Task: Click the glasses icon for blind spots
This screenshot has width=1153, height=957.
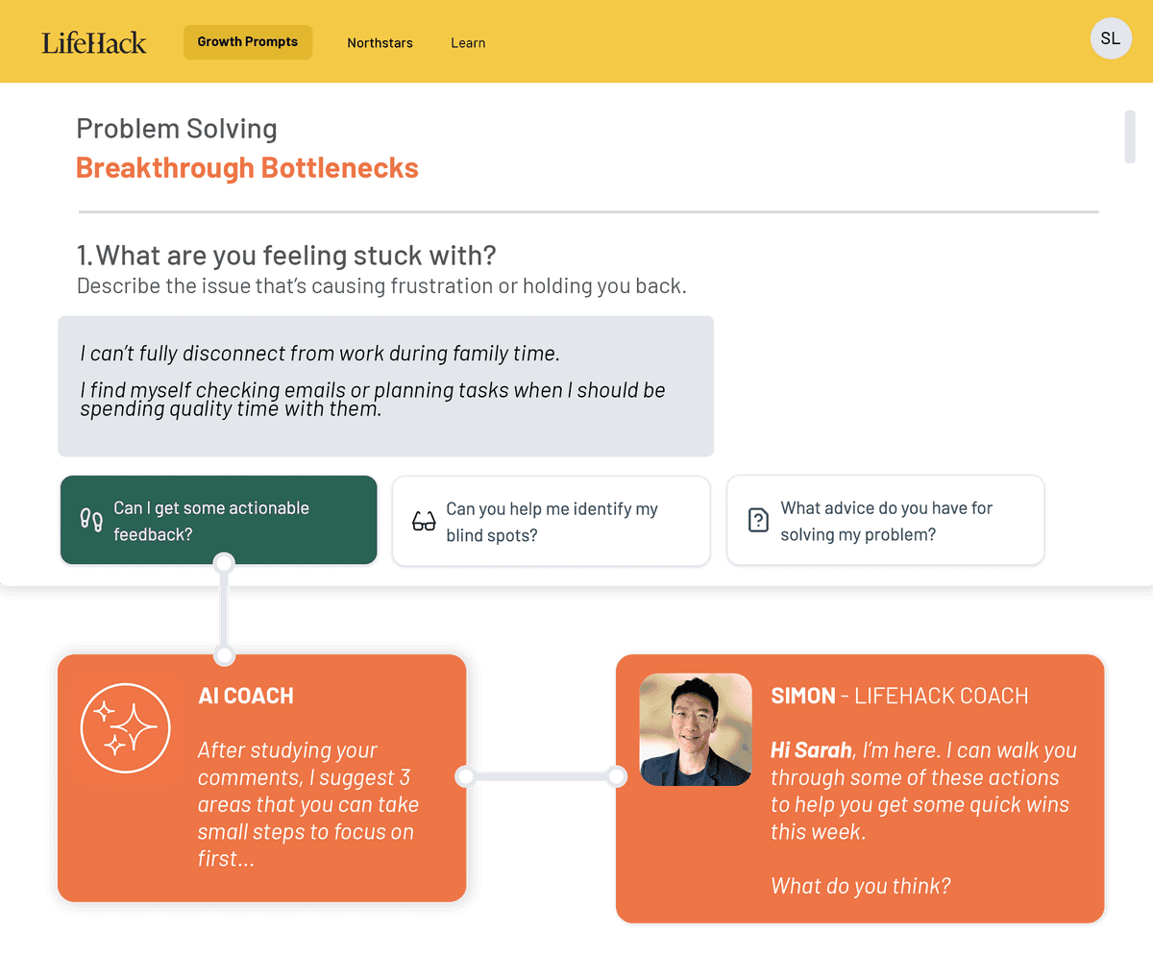Action: [424, 522]
